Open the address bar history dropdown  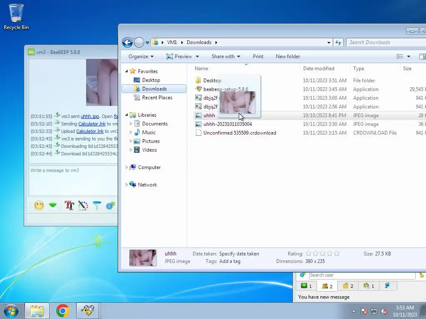(329, 43)
